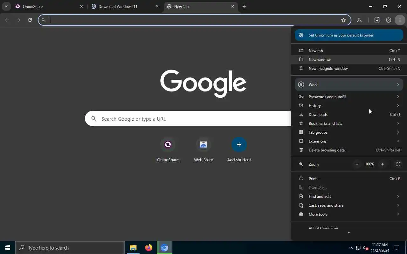This screenshot has width=407, height=254.
Task: Select New window from the menu
Action: (349, 59)
